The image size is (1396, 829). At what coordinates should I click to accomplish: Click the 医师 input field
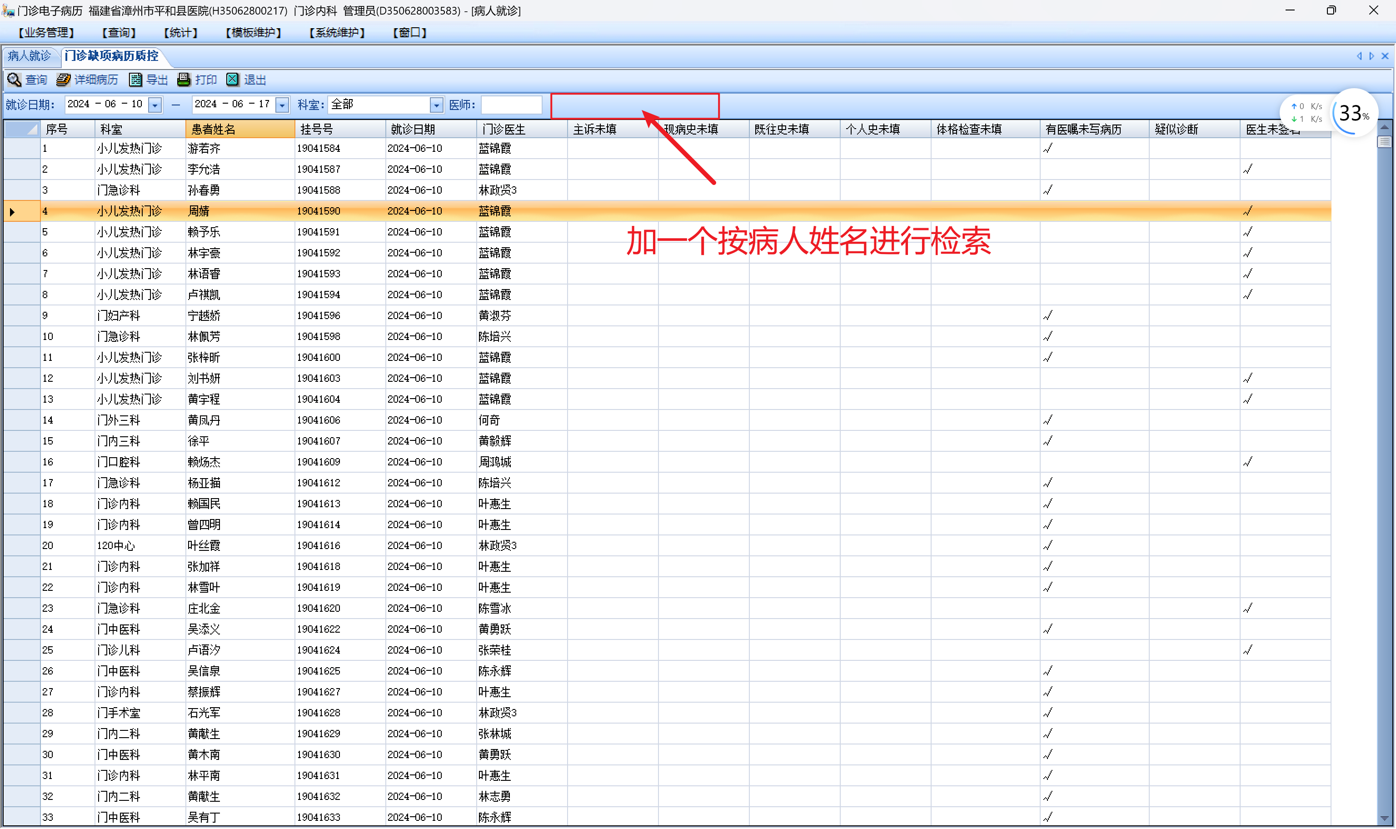click(511, 105)
